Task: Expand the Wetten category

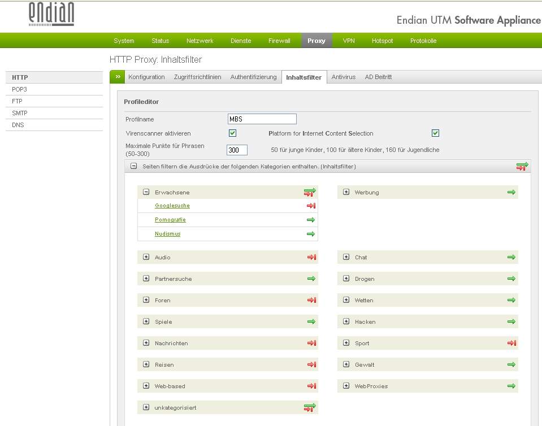Action: click(346, 300)
